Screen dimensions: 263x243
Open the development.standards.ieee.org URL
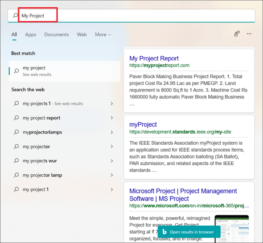(180, 132)
